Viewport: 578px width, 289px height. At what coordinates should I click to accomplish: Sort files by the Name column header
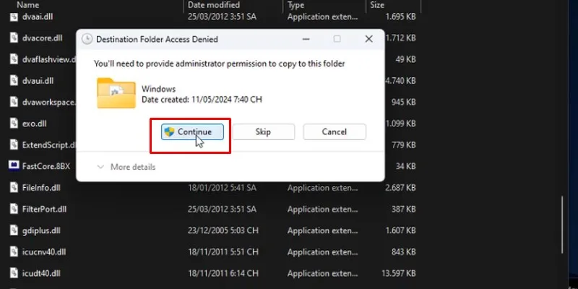point(28,4)
